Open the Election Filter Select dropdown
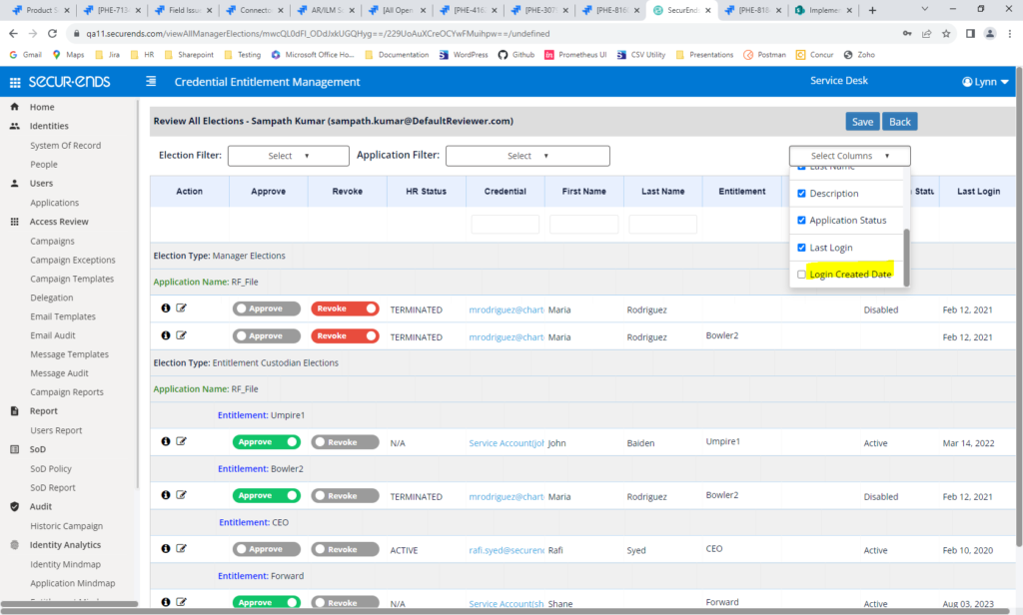Screen dimensions: 1023x615 (289, 156)
